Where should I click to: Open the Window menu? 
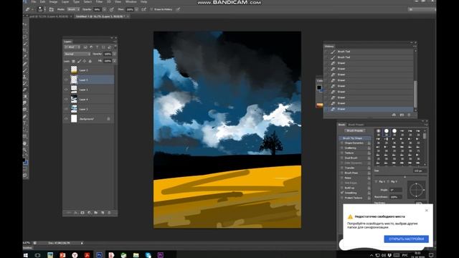click(131, 1)
